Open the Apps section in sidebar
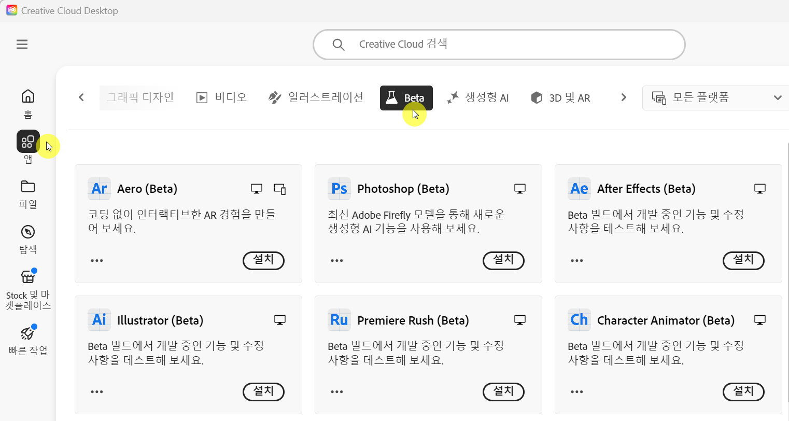 pos(28,147)
